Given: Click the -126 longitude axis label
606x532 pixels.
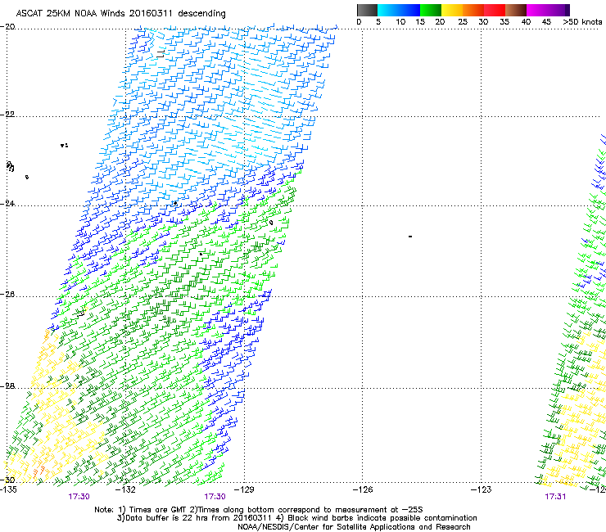Looking at the screenshot, I should click(363, 489).
